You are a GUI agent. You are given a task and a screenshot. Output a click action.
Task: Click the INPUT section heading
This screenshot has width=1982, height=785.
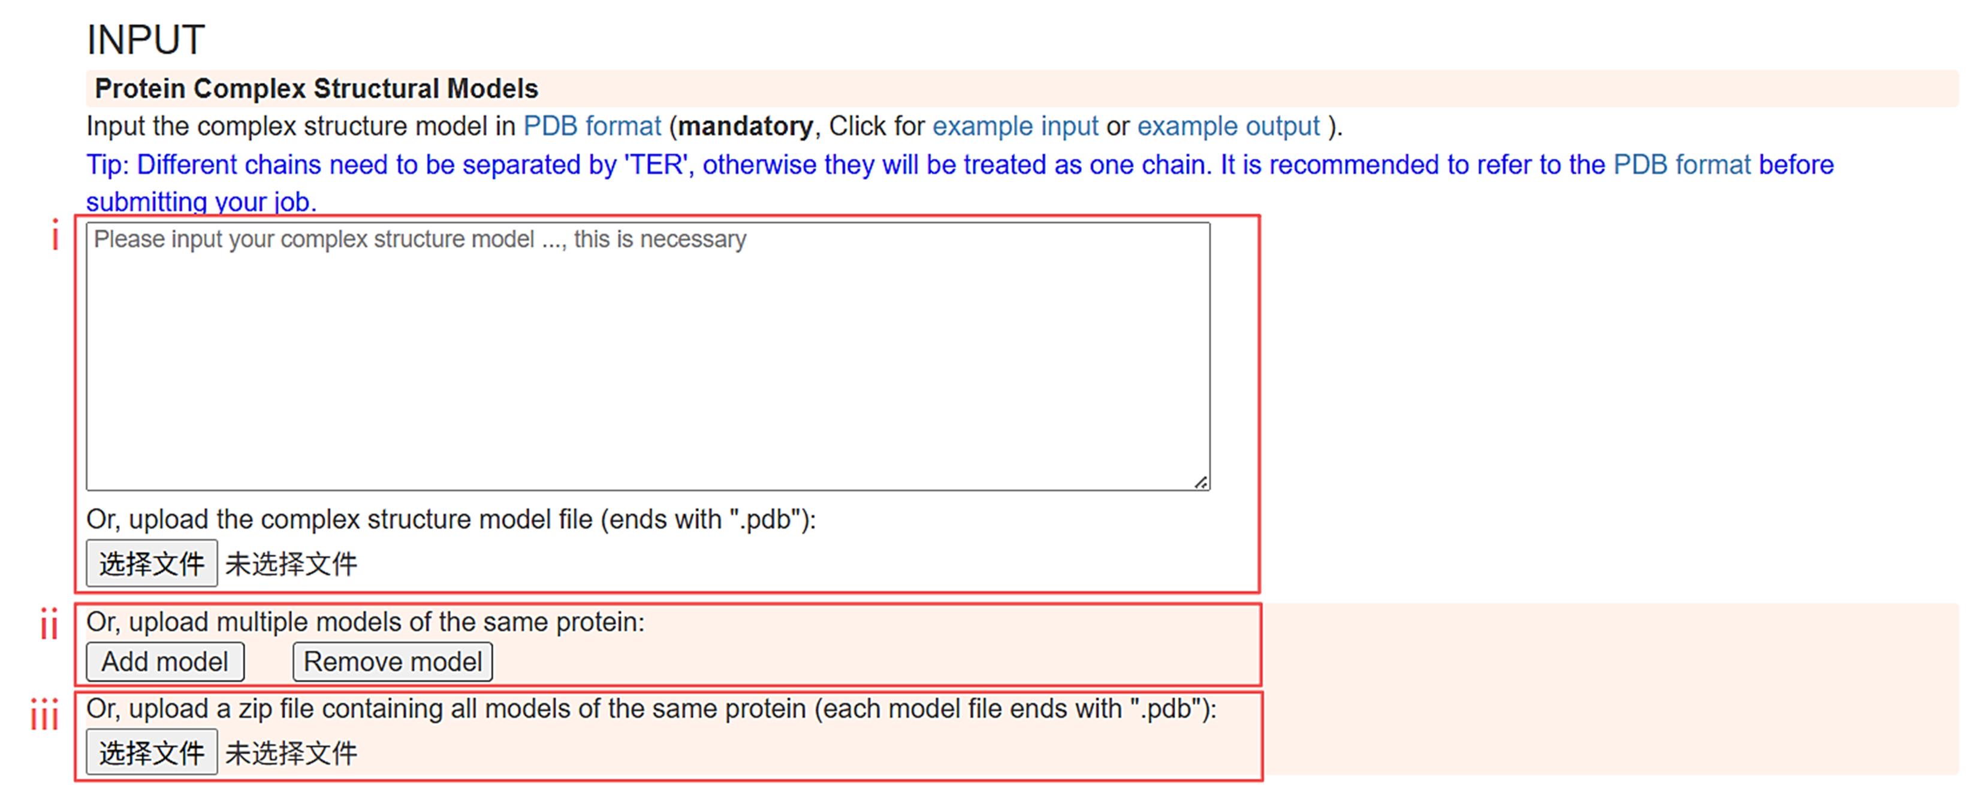click(146, 40)
